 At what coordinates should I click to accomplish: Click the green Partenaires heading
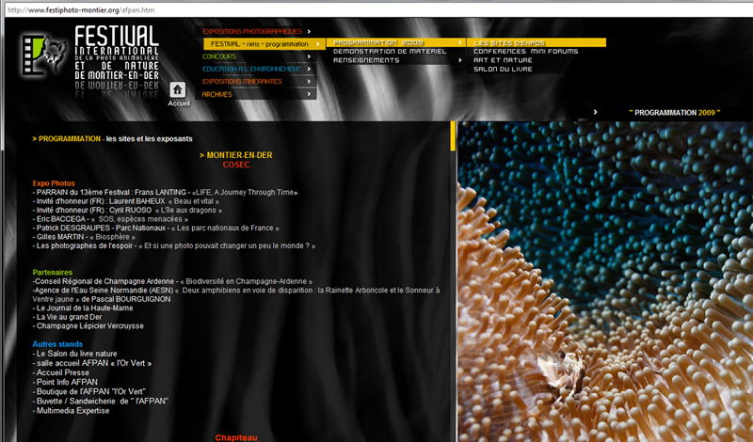click(53, 272)
